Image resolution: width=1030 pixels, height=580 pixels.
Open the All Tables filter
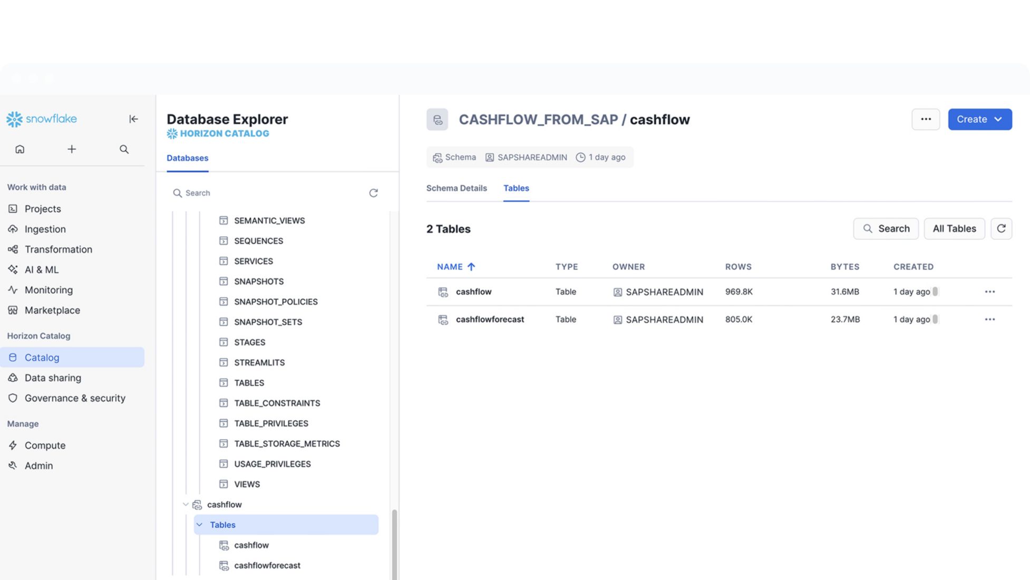pyautogui.click(x=954, y=229)
